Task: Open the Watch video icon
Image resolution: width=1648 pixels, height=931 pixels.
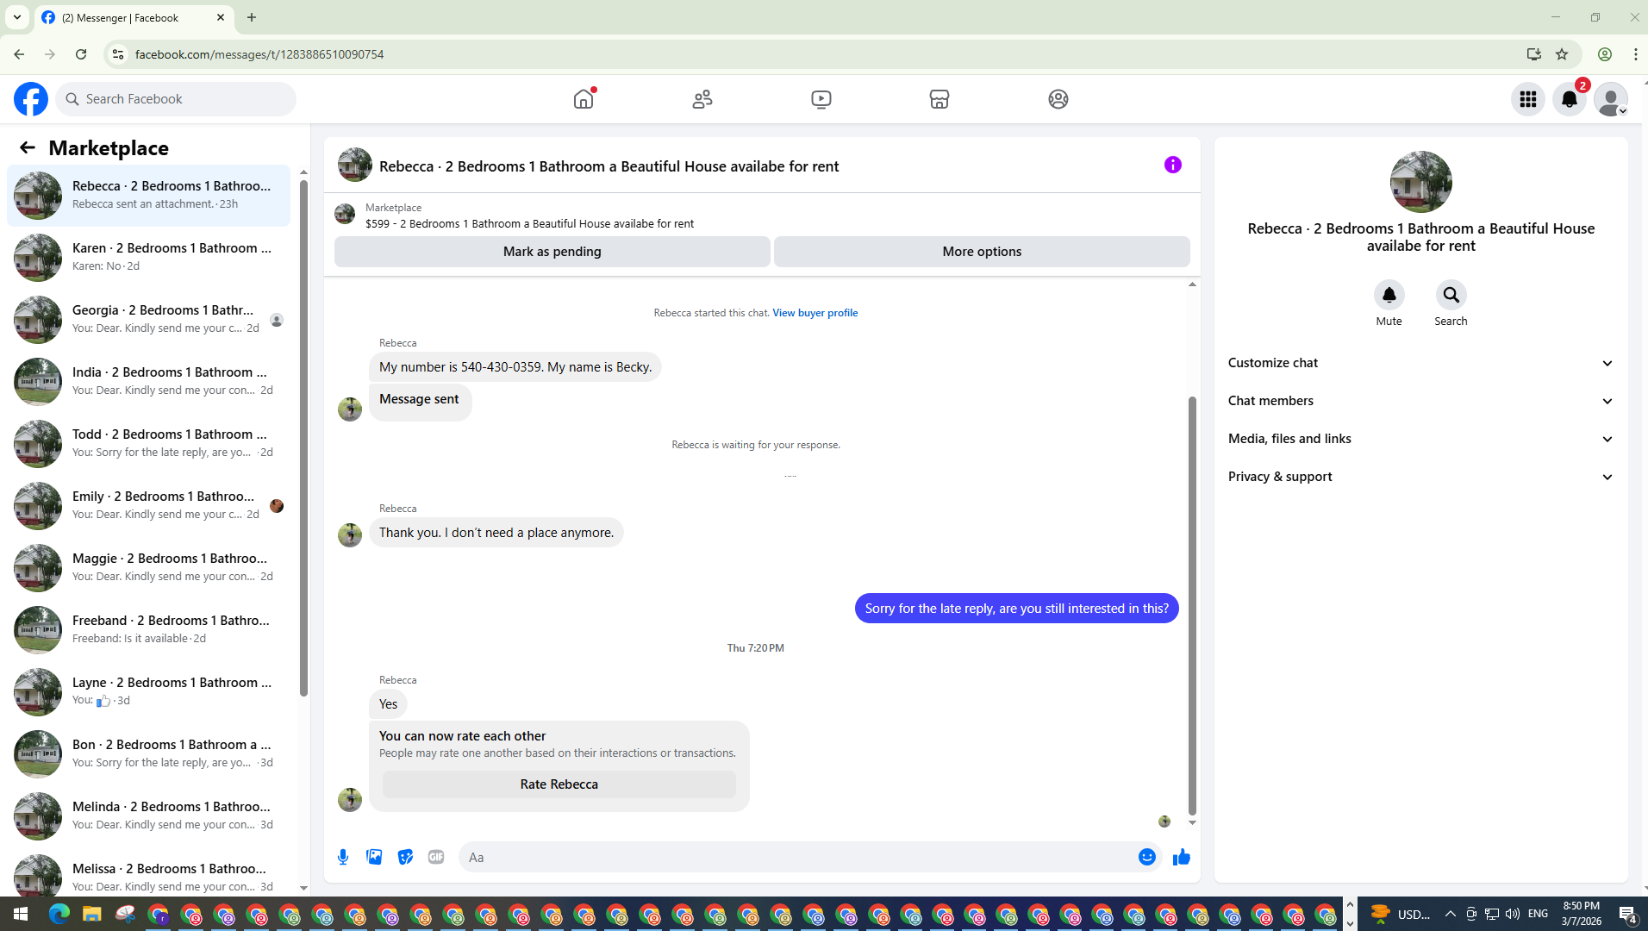Action: point(821,99)
